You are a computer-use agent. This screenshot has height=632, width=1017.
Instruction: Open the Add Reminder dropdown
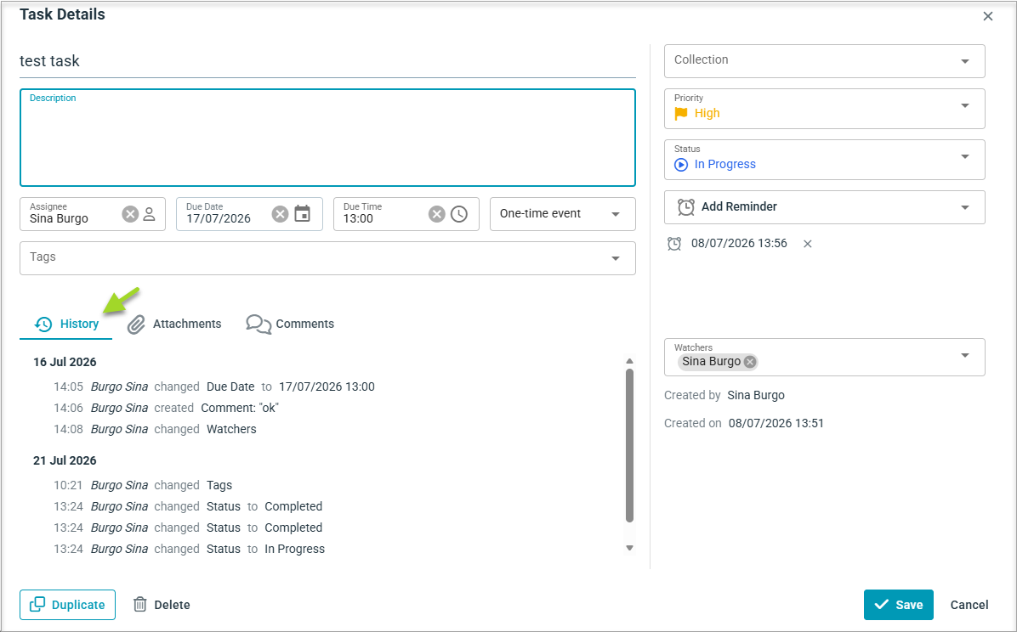[x=824, y=206]
